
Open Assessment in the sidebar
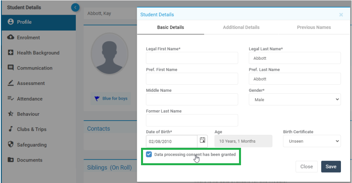pyautogui.click(x=39, y=83)
